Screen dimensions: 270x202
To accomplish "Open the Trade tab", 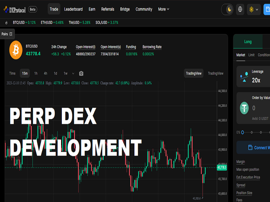I will pyautogui.click(x=54, y=9).
